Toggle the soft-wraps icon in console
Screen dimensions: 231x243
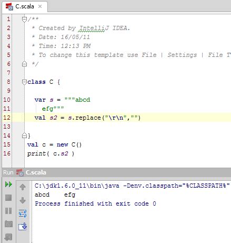(23, 213)
